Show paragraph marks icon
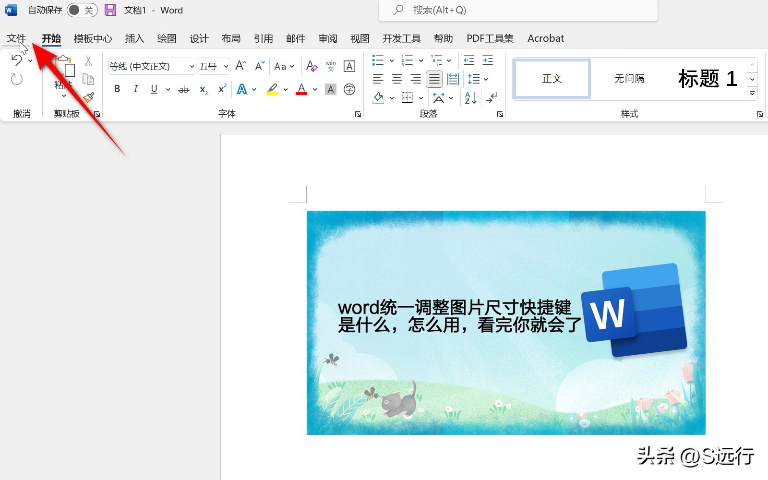Screen dimensions: 768x480 coord(492,98)
